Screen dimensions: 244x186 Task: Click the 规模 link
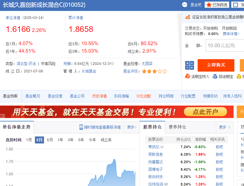tap(67, 64)
